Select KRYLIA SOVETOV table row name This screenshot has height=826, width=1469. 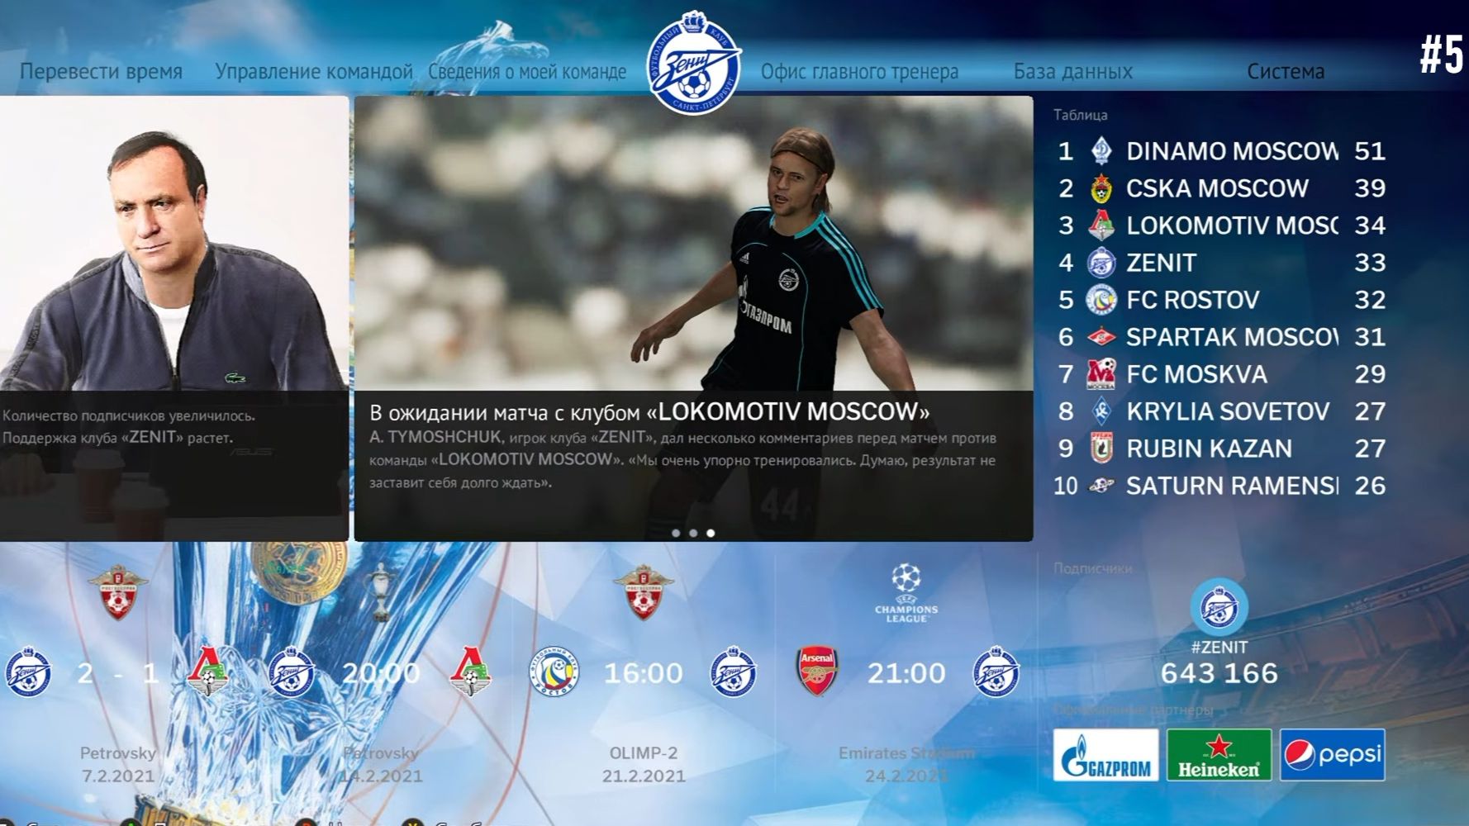click(1228, 411)
